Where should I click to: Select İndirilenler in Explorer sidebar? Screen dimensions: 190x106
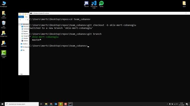pos(25,29)
